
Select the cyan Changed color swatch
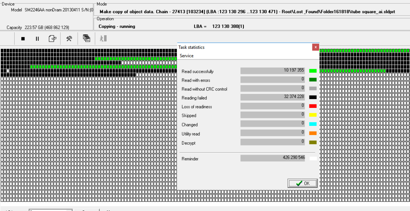(x=313, y=124)
